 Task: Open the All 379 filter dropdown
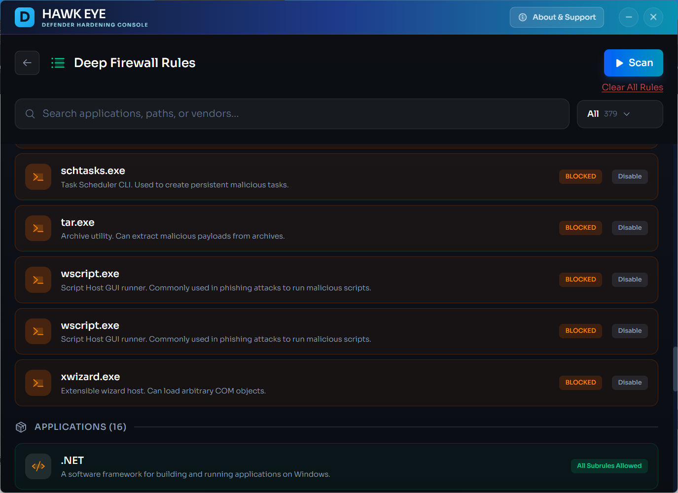tap(619, 114)
